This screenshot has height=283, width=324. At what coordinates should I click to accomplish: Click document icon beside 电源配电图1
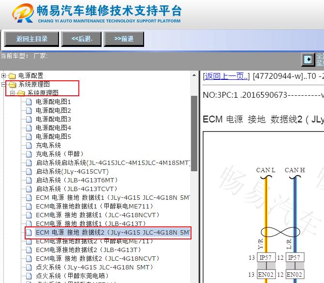29,102
